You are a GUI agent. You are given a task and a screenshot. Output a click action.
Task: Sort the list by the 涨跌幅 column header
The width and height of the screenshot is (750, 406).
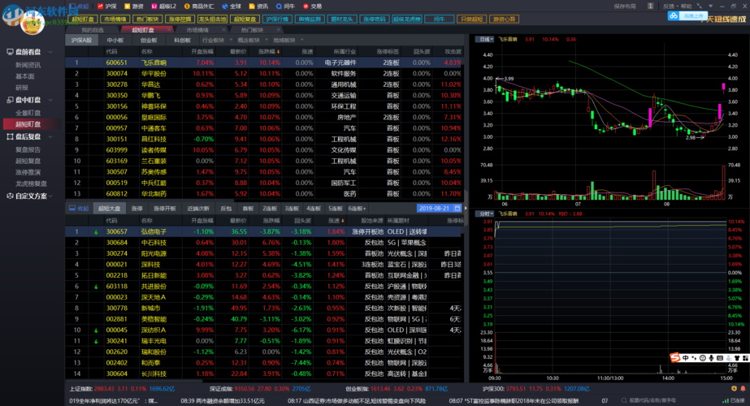coord(269,51)
